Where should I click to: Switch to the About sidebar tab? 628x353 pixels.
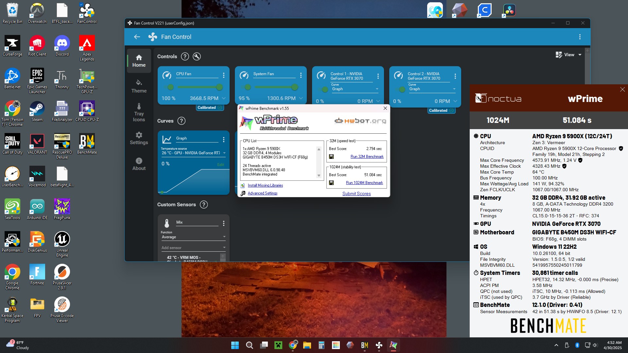(x=139, y=164)
